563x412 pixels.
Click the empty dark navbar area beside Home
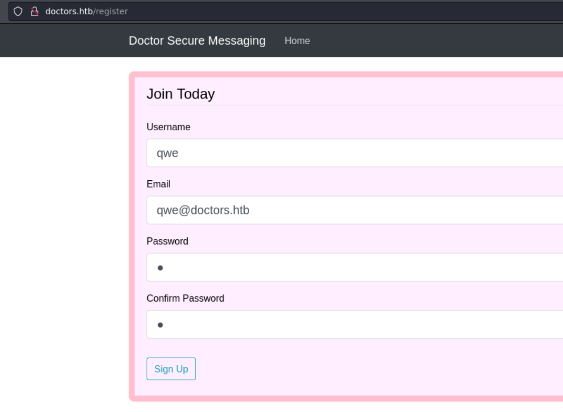click(431, 40)
